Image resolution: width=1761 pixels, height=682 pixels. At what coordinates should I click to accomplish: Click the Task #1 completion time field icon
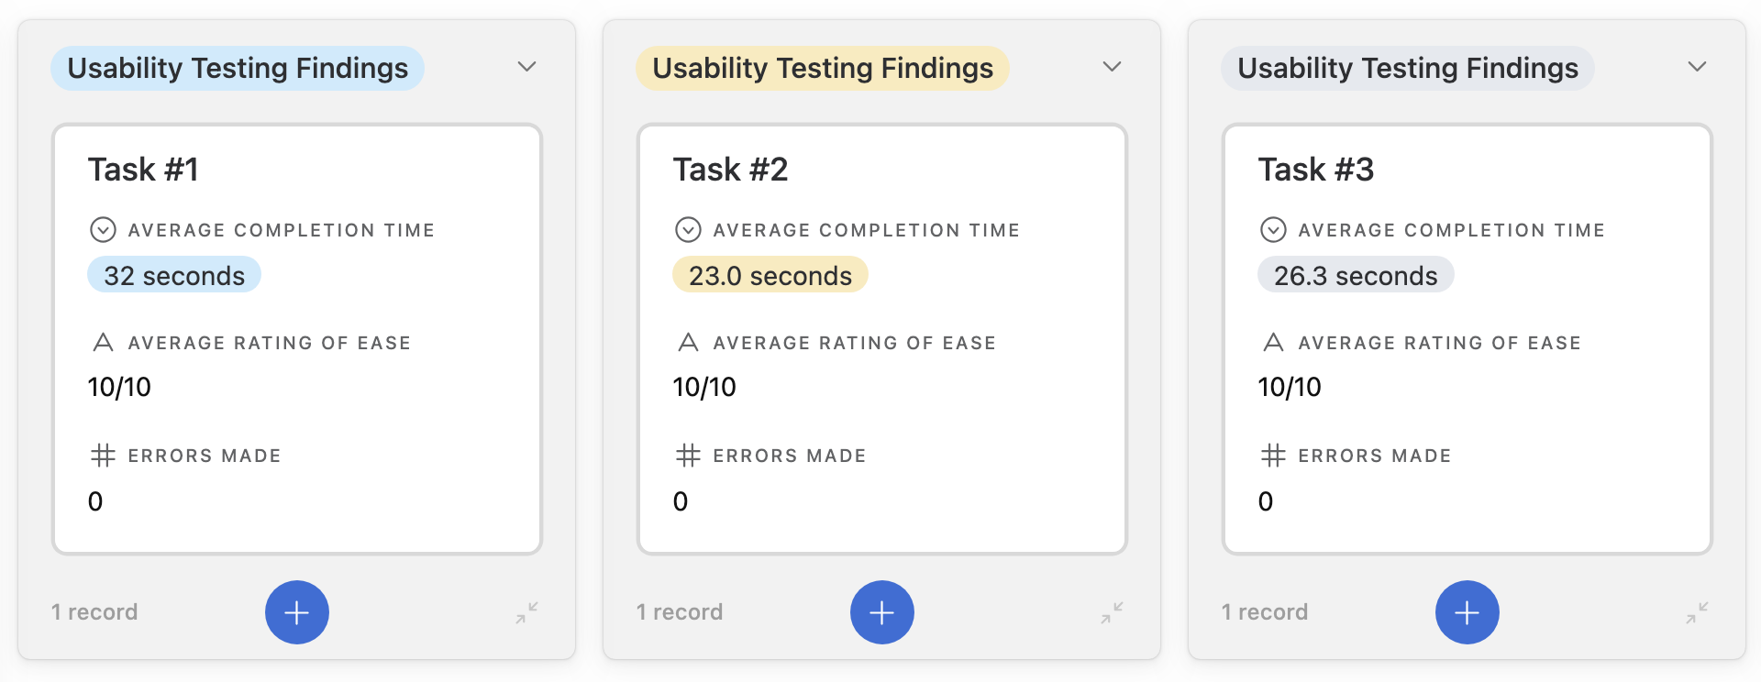[x=103, y=229]
